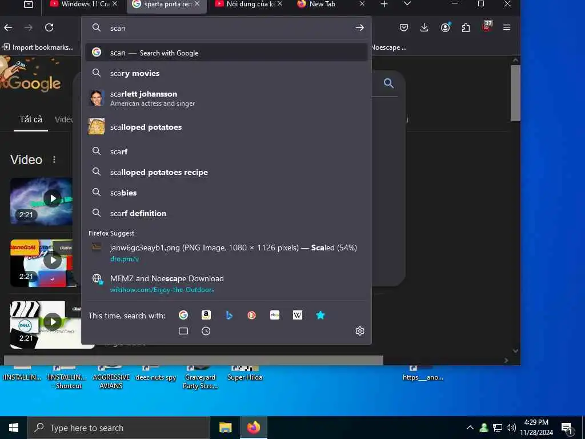Open the network tray icon
The image size is (585, 439).
pos(498,428)
